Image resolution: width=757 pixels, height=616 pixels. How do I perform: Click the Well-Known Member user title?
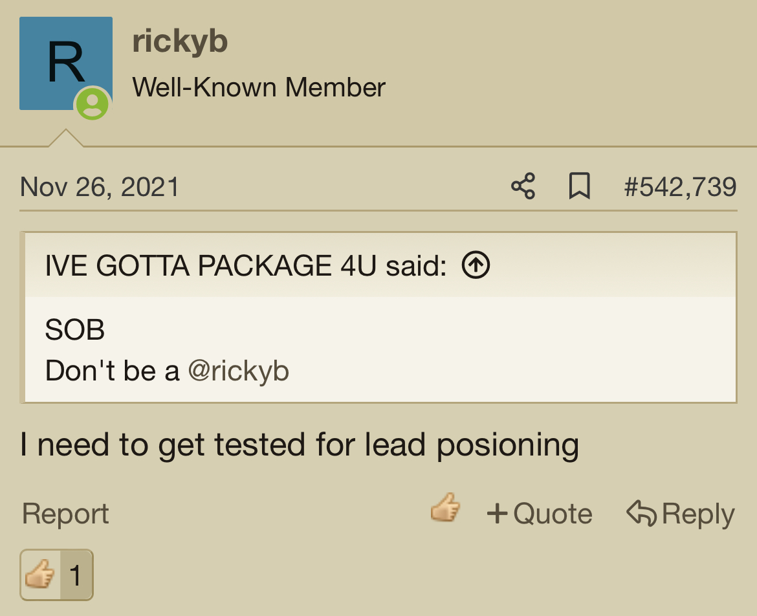click(x=259, y=87)
